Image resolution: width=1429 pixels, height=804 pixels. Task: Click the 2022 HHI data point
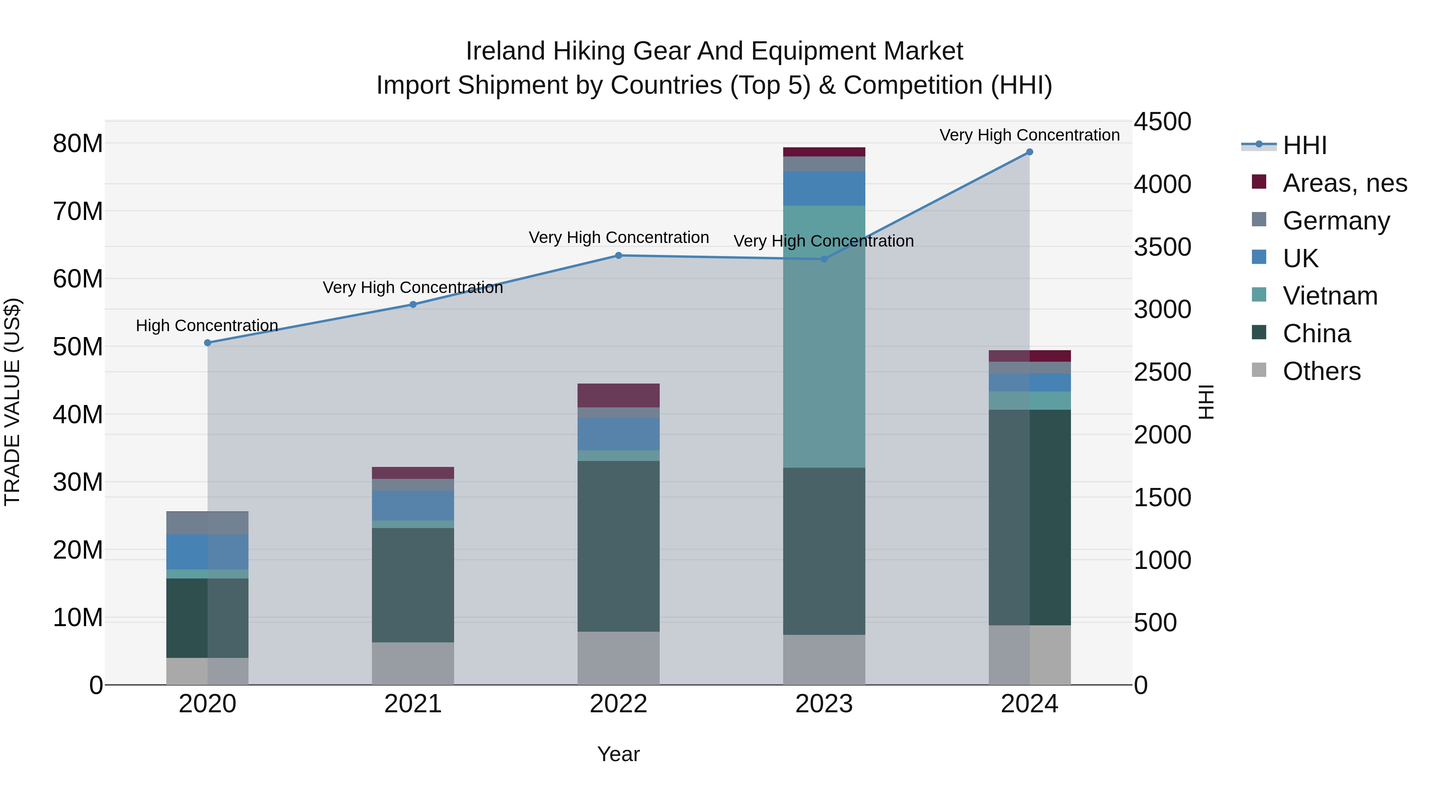coord(618,256)
